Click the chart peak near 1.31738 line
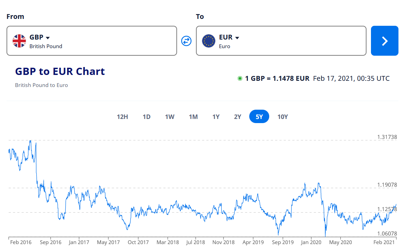The height and width of the screenshot is (252, 405). (x=31, y=141)
